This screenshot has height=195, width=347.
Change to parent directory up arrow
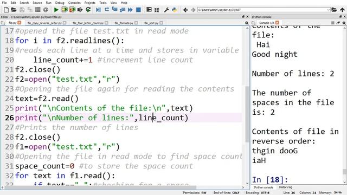pyautogui.click(x=342, y=10)
